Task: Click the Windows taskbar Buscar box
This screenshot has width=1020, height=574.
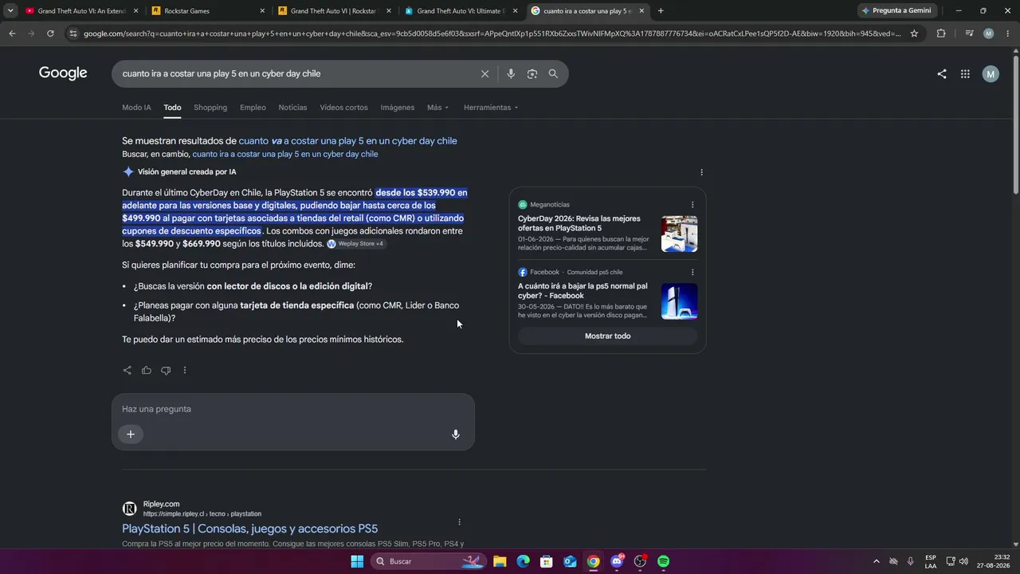Action: [x=430, y=561]
